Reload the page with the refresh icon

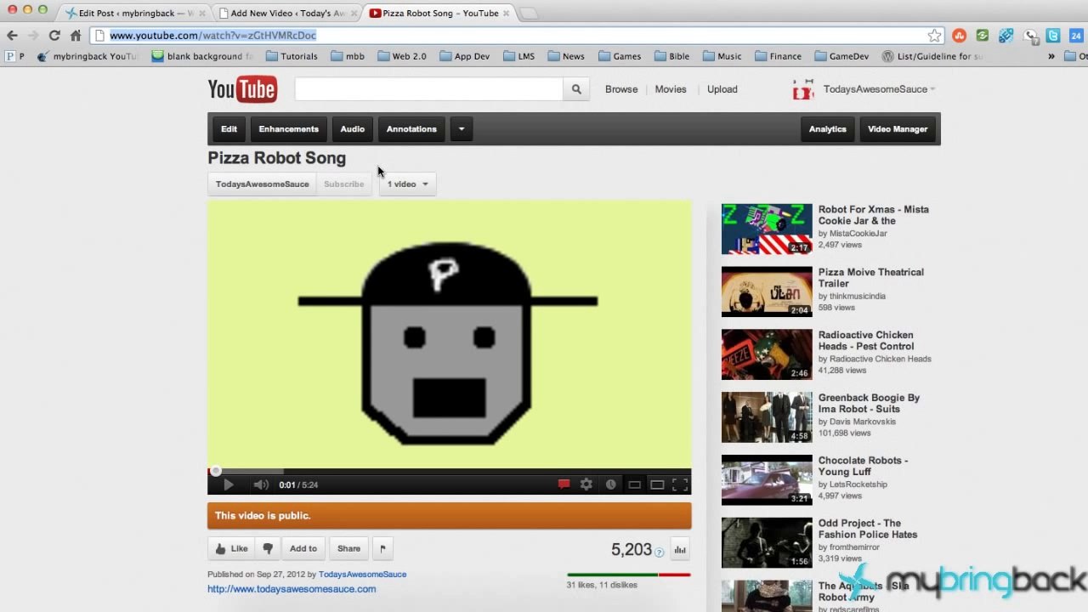click(x=54, y=35)
